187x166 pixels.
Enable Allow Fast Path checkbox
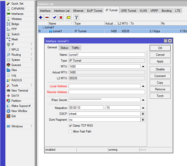coord(70,131)
